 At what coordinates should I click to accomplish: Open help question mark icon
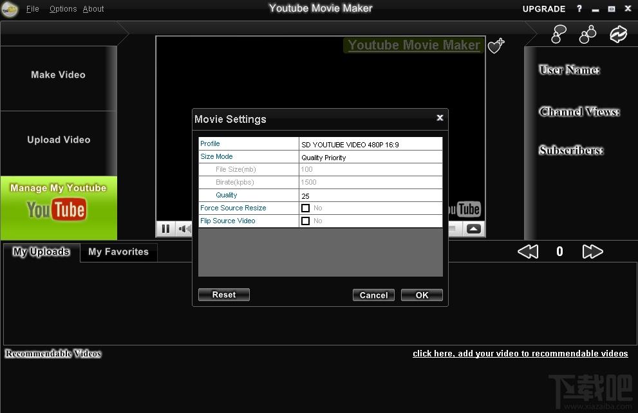point(579,8)
